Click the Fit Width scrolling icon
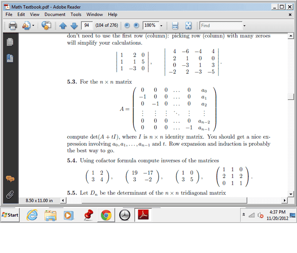The image size is (297, 253). tap(175, 25)
